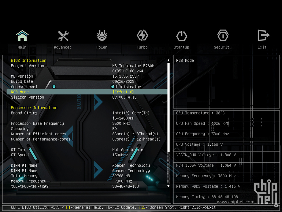Image resolution: width=282 pixels, height=212 pixels.
Task: Click the vertical scrollbar thumb in Main panel
Action: tap(168, 107)
